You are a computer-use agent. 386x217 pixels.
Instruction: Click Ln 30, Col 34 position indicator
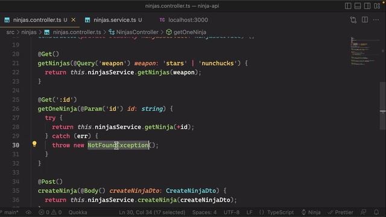(152, 212)
